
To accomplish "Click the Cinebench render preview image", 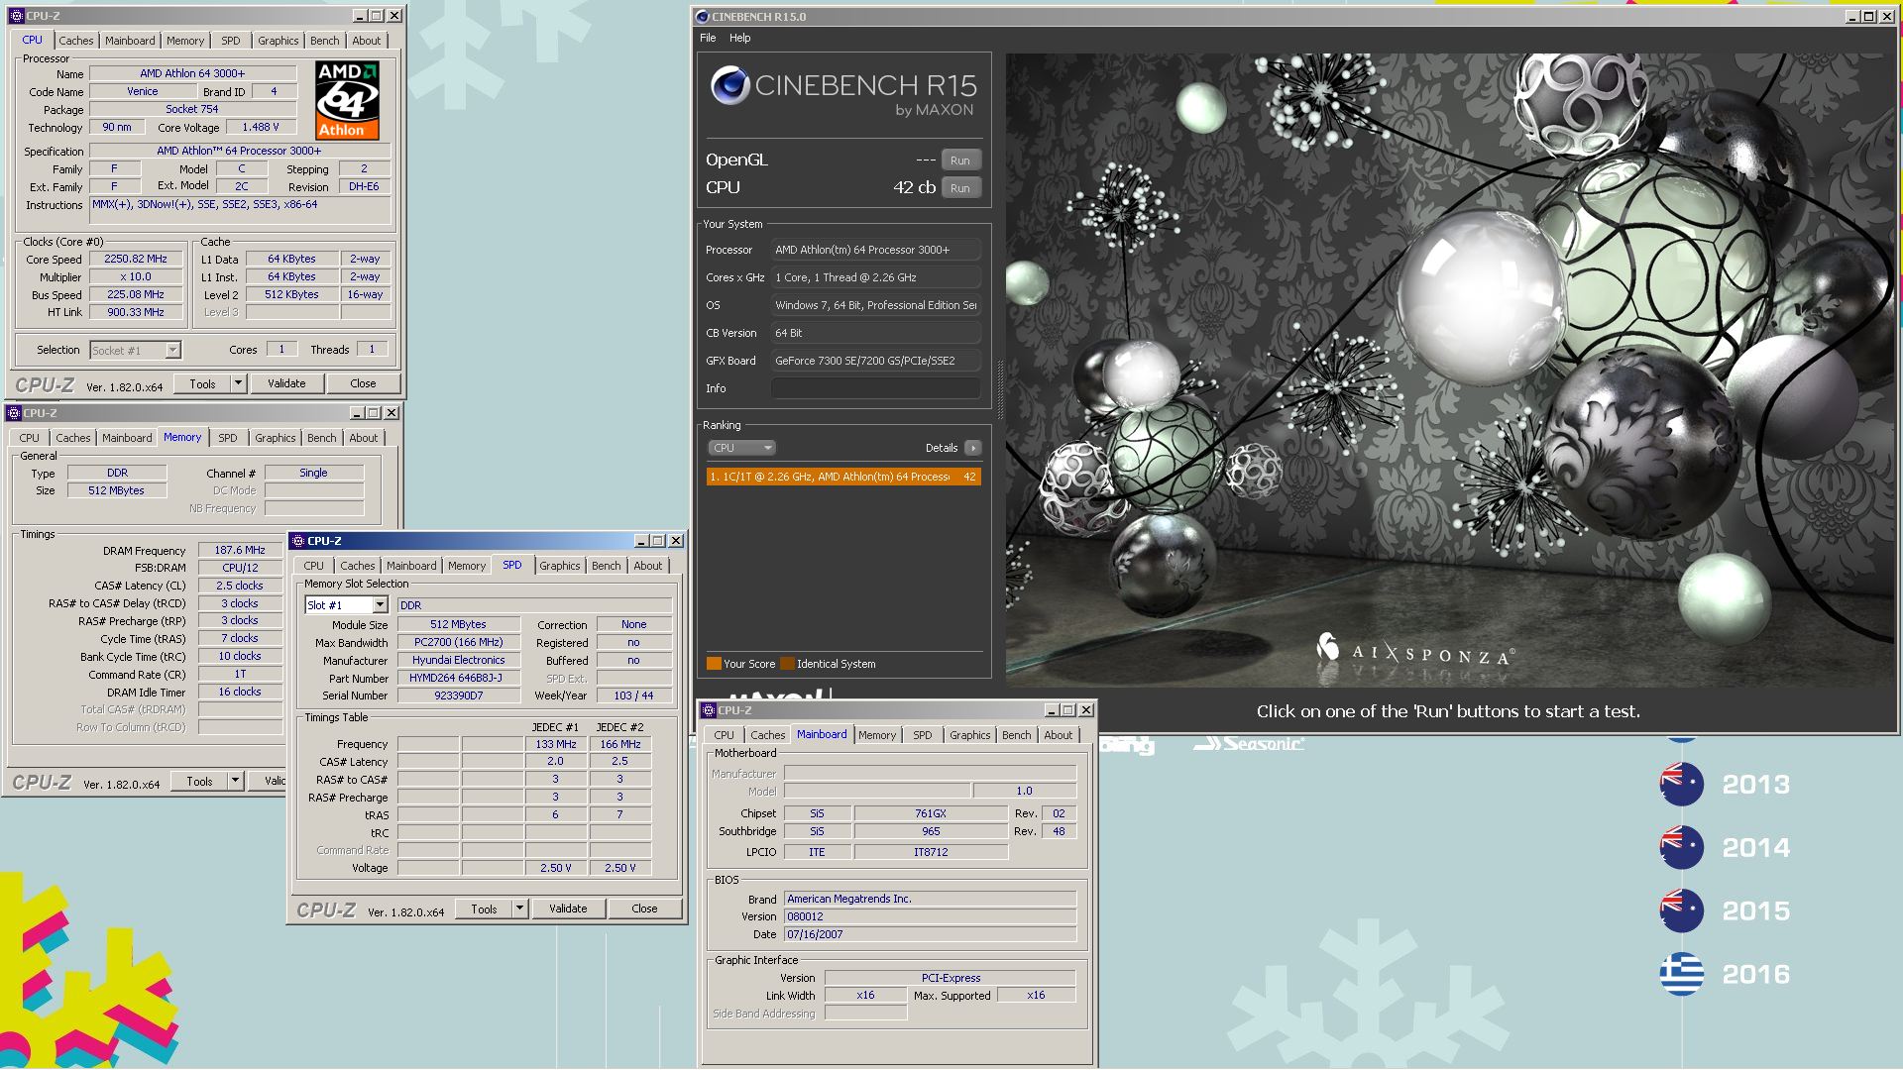I will (x=1449, y=370).
